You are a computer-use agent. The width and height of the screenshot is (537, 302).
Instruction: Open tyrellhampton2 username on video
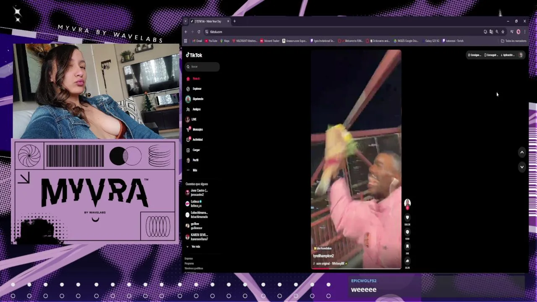click(x=323, y=256)
